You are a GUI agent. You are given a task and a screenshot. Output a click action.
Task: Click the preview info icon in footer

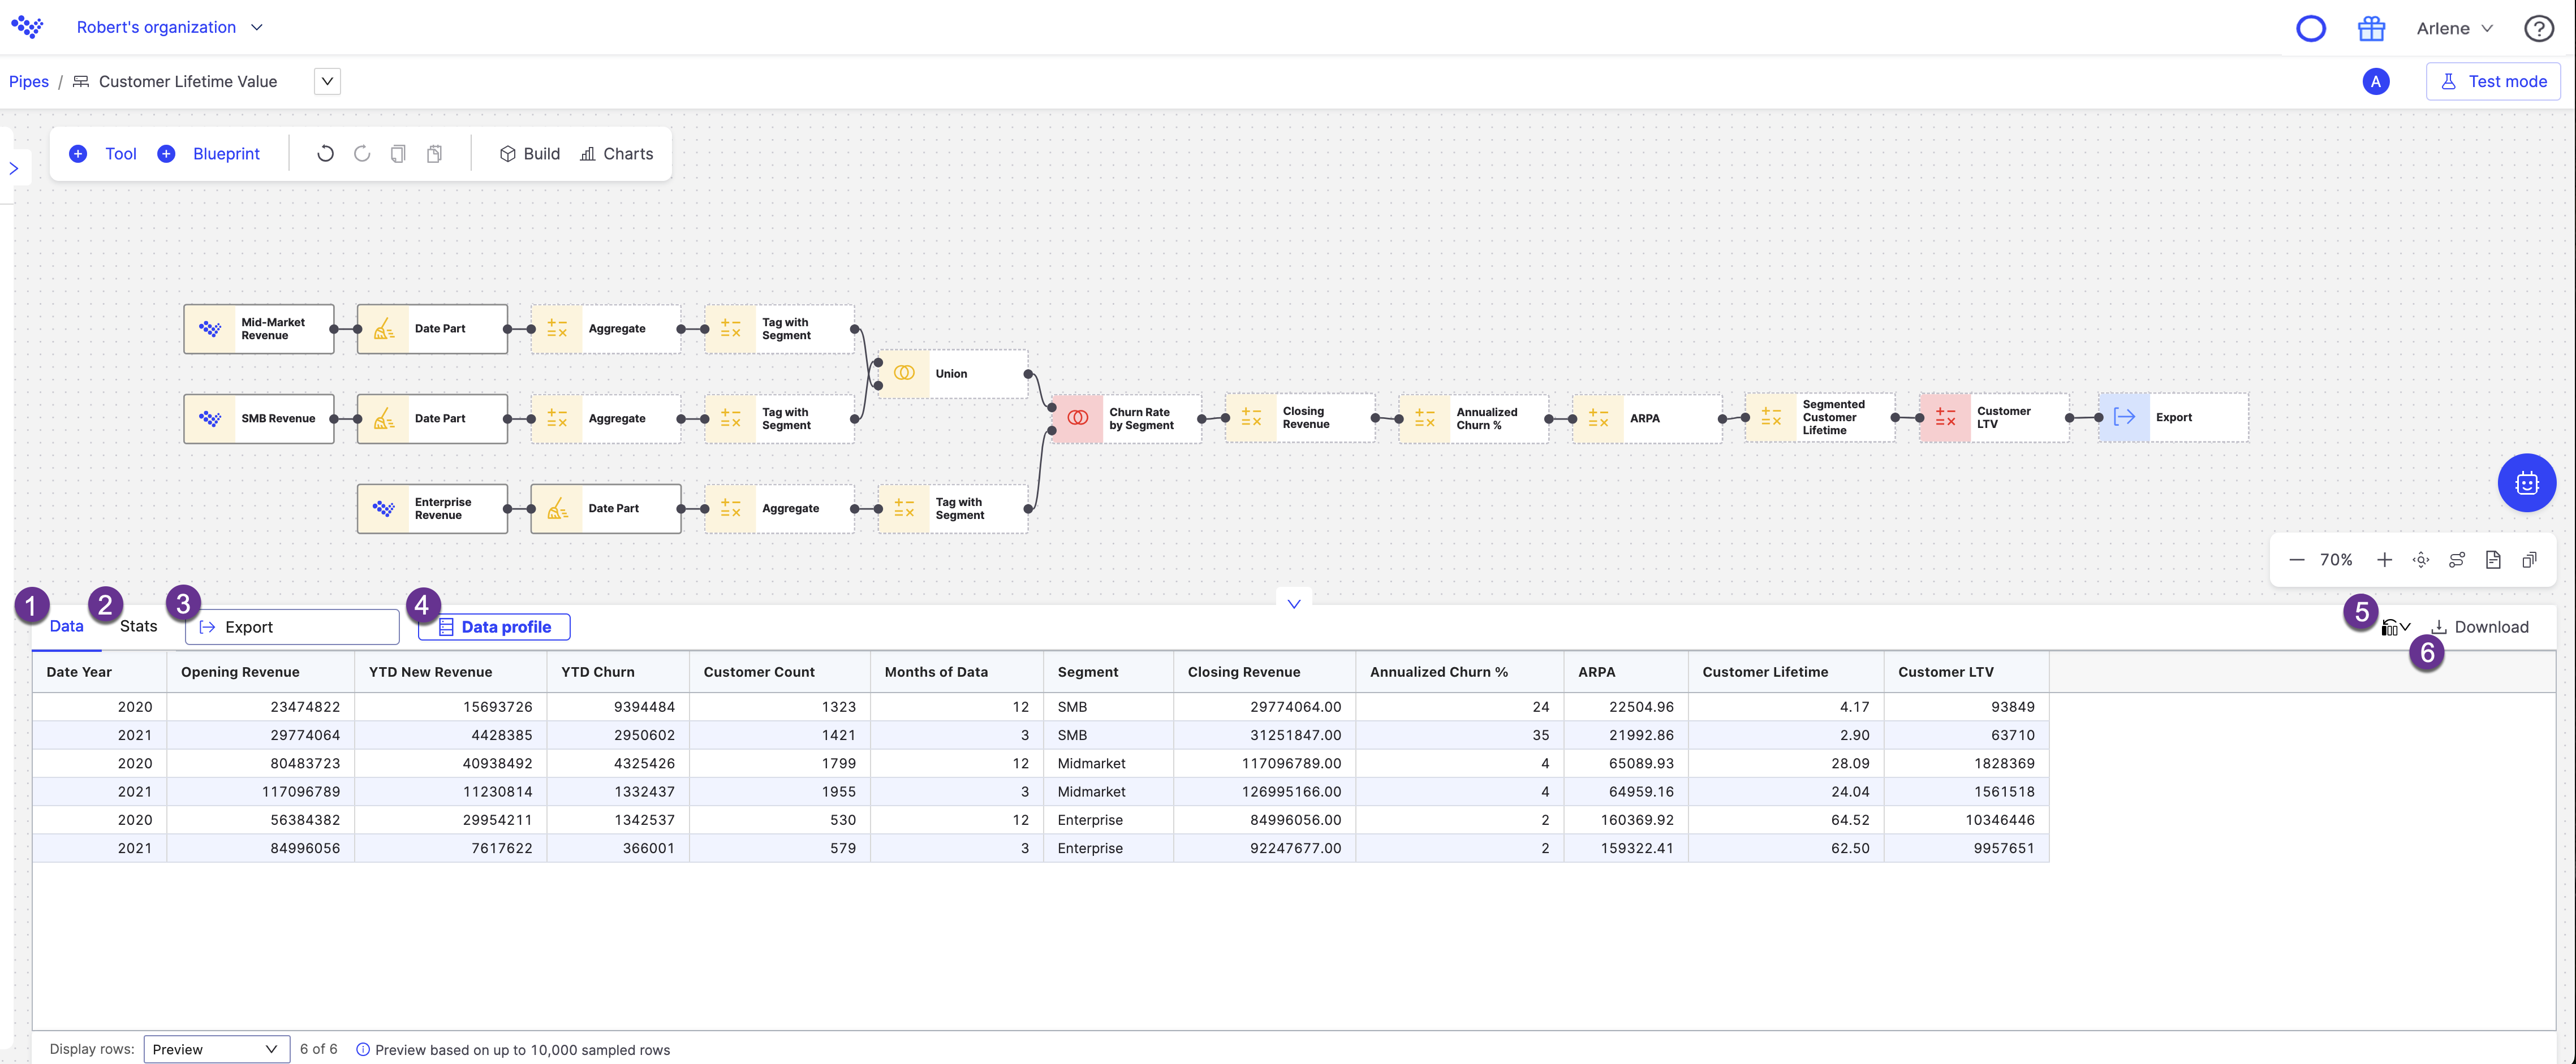pyautogui.click(x=363, y=1050)
